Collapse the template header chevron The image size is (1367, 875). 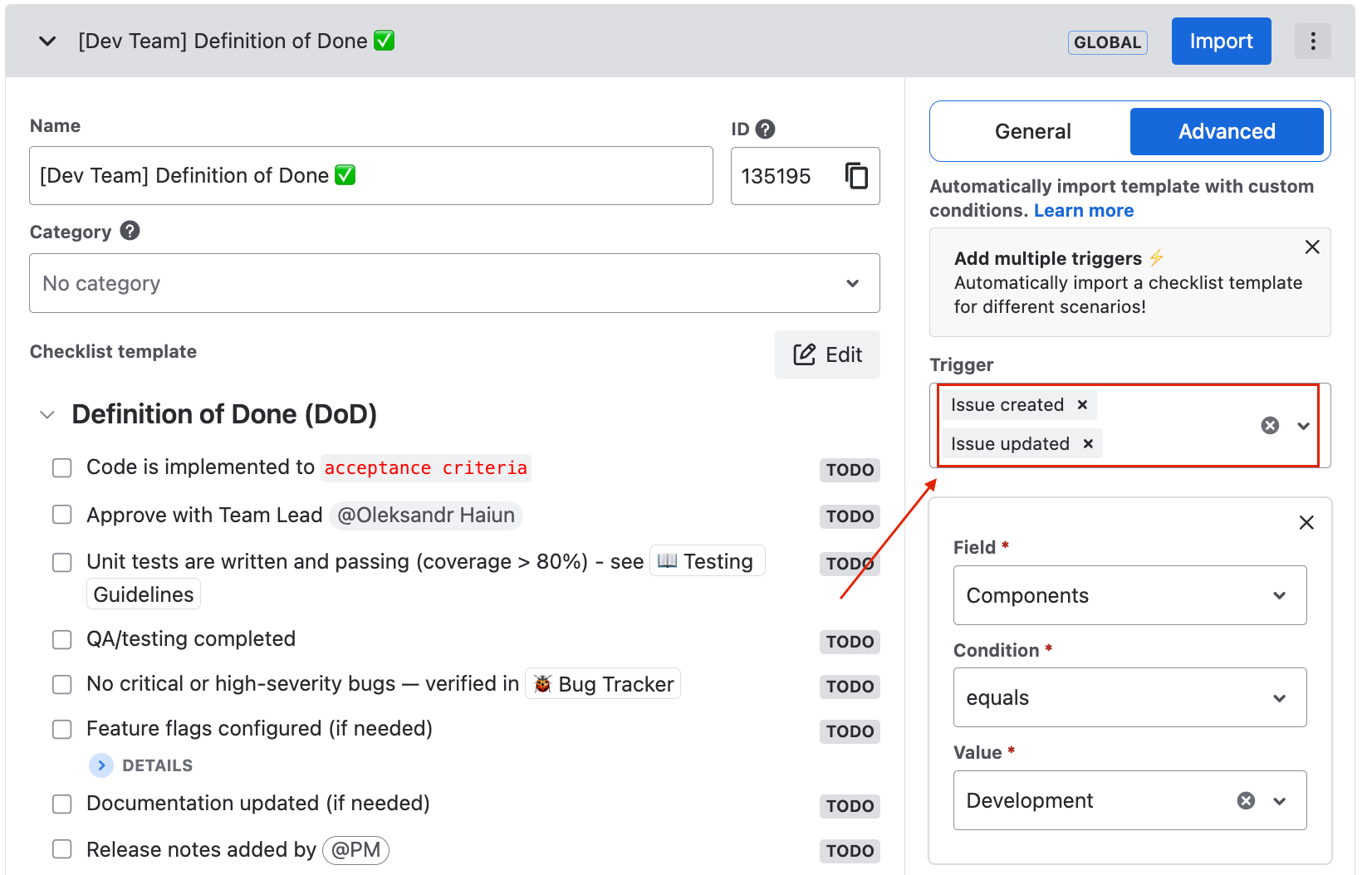(x=47, y=41)
